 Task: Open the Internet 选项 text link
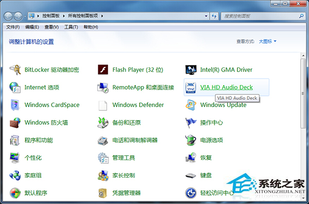(42, 87)
